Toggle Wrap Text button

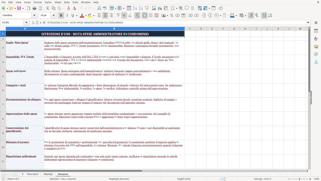(x=137, y=16)
